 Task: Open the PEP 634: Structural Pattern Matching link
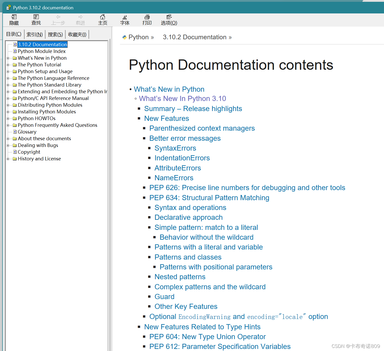point(209,198)
